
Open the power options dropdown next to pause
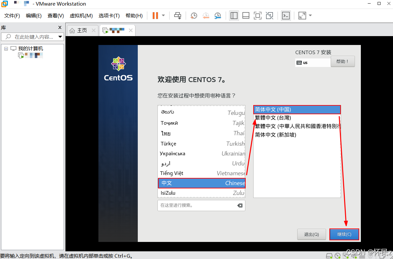163,15
